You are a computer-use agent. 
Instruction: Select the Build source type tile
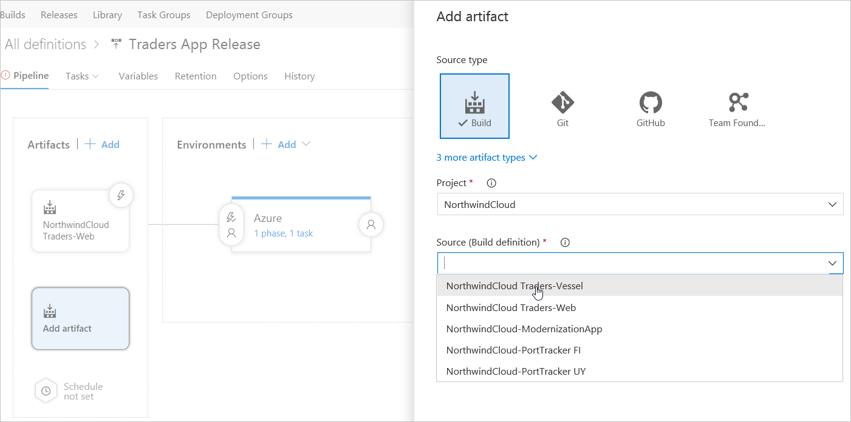(474, 106)
